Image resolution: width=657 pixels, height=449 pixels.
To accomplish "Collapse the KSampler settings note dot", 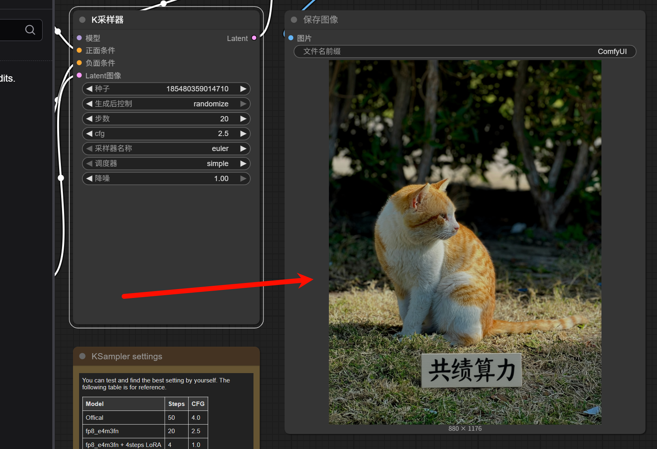I will [x=82, y=356].
